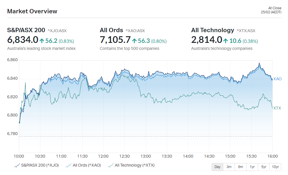Viewport: 288px width, 175px height.
Task: Select the Day time range
Action: coord(217,167)
